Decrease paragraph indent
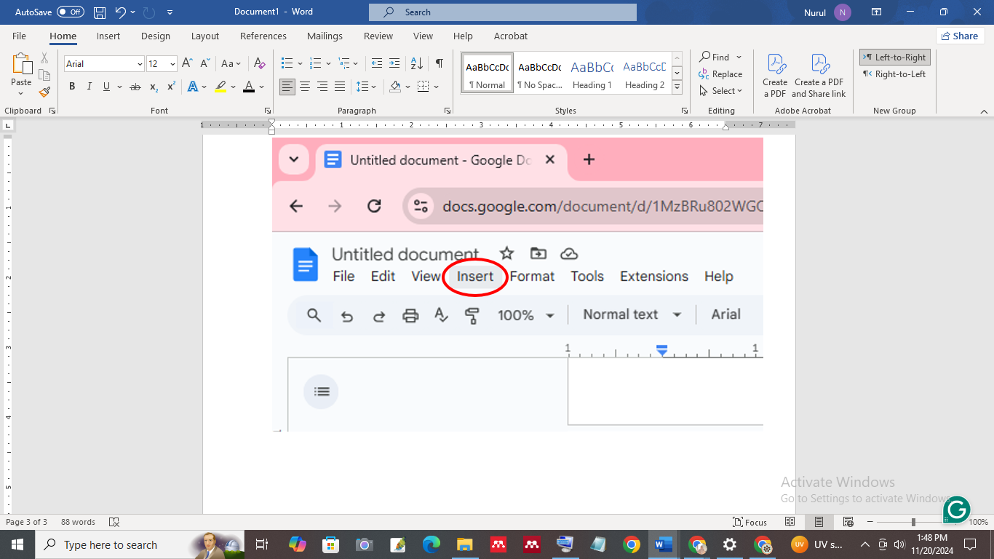 point(376,64)
